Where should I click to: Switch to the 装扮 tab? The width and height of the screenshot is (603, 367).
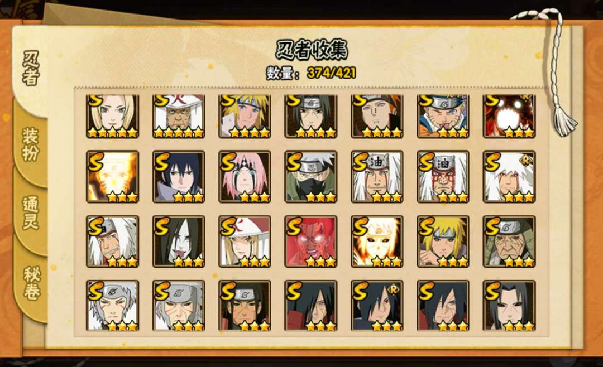pos(31,144)
